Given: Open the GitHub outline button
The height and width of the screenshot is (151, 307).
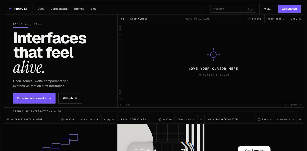Looking at the screenshot, I should pyautogui.click(x=70, y=98).
